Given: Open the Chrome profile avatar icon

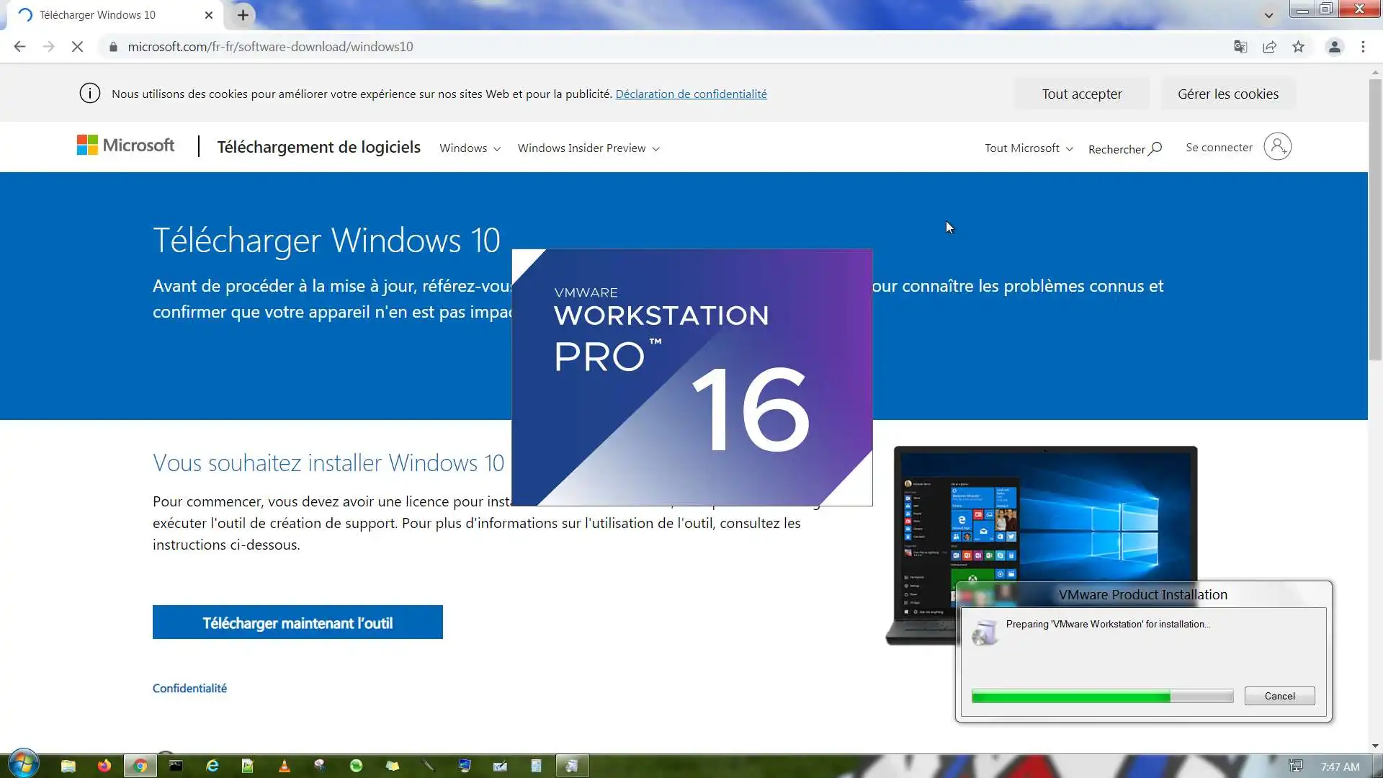Looking at the screenshot, I should [x=1334, y=47].
